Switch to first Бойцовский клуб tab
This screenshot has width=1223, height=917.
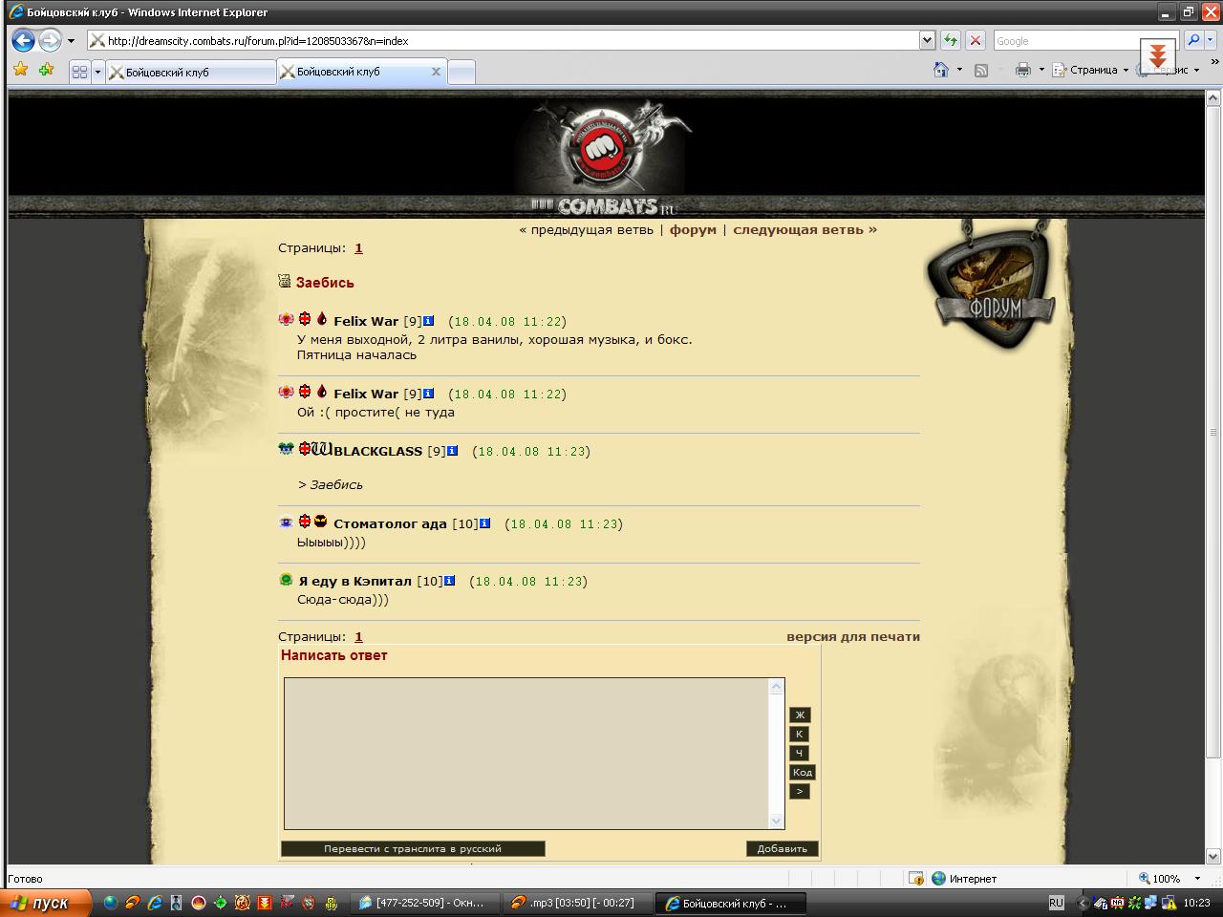click(190, 72)
